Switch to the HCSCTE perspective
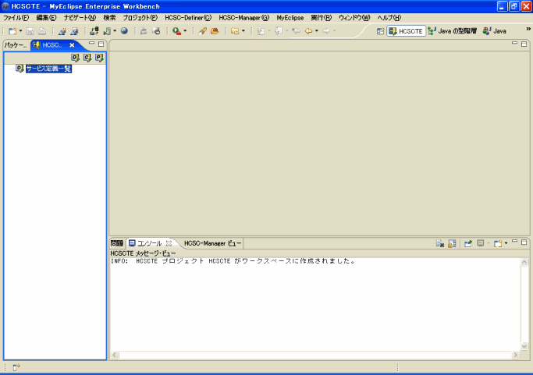Viewport: 533px width, 375px height. pos(406,31)
